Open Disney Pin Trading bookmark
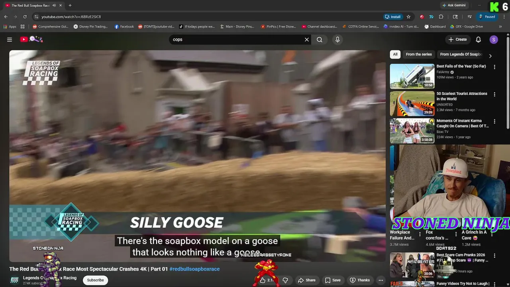The width and height of the screenshot is (510, 287). tap(91, 27)
